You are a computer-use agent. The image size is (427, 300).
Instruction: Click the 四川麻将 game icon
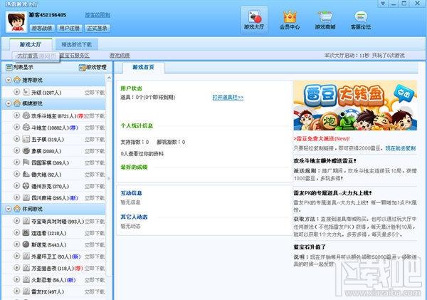(x=26, y=197)
